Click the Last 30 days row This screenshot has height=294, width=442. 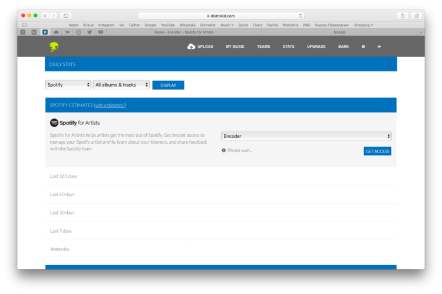pyautogui.click(x=221, y=213)
